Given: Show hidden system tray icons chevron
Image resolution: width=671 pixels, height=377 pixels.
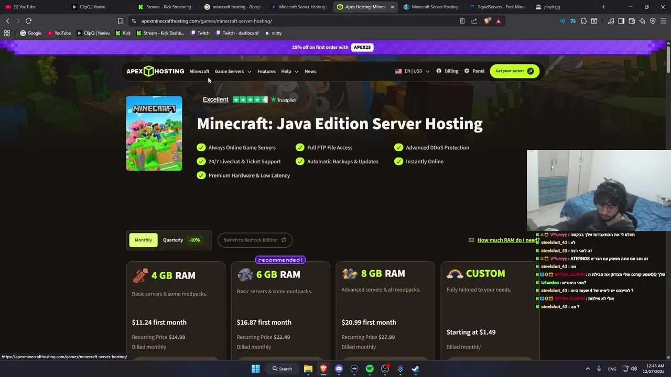Looking at the screenshot, I should (587, 369).
